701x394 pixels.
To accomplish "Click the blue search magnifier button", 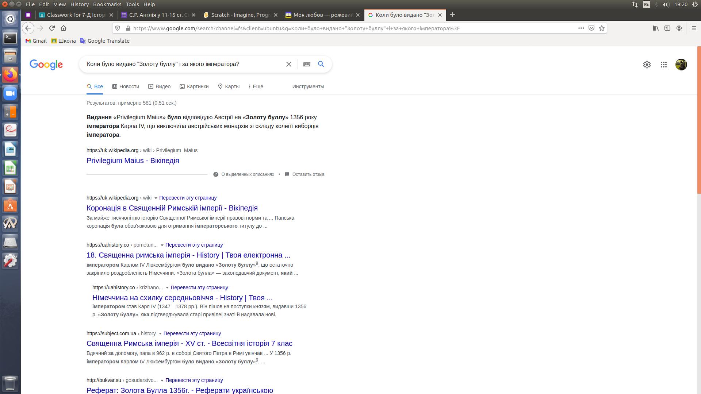I will click(x=321, y=64).
